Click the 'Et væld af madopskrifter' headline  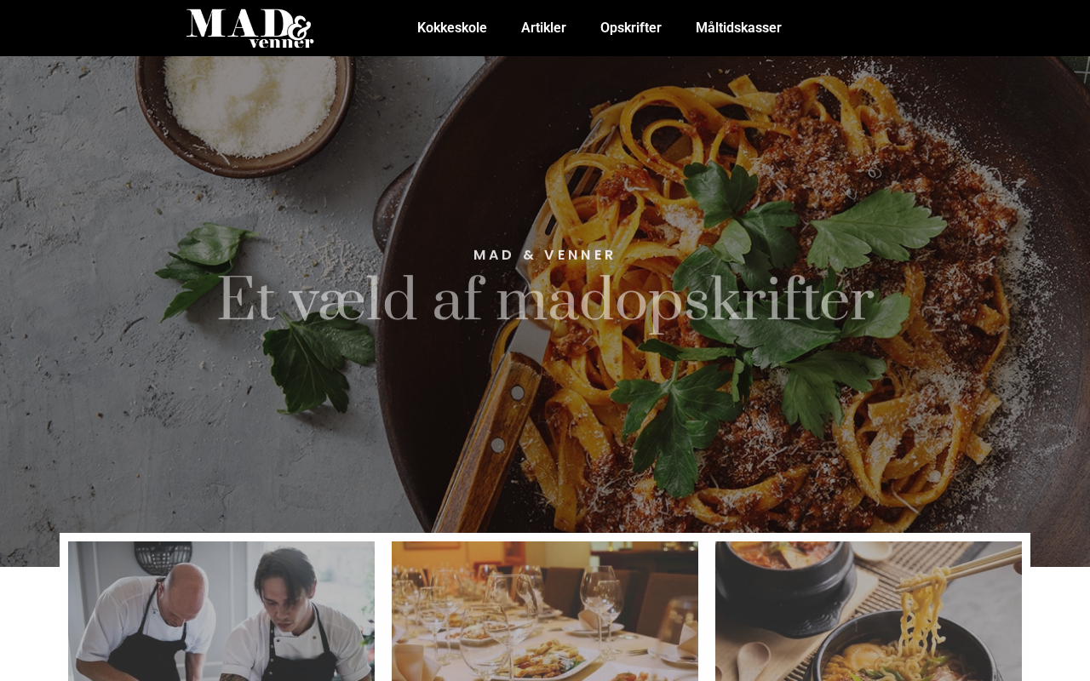[x=545, y=300]
